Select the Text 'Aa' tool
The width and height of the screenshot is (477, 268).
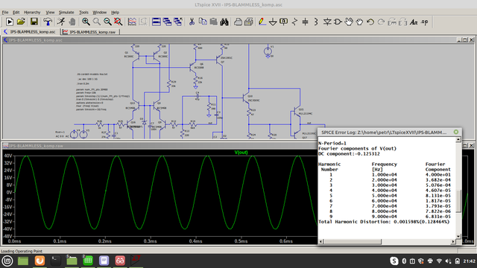click(414, 22)
